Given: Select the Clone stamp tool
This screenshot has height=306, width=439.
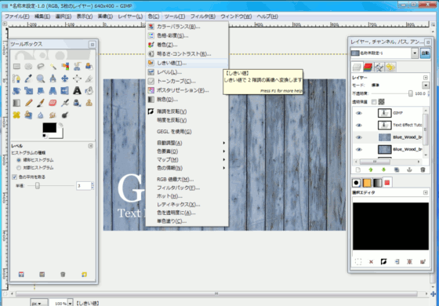Looking at the screenshot, I should 89,103.
